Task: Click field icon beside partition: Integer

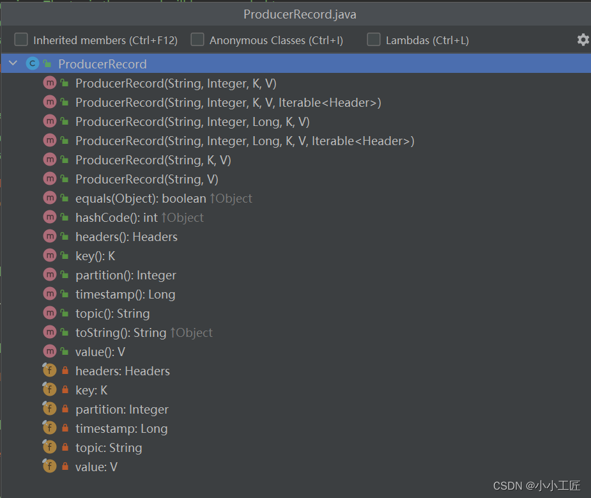Action: coord(49,409)
